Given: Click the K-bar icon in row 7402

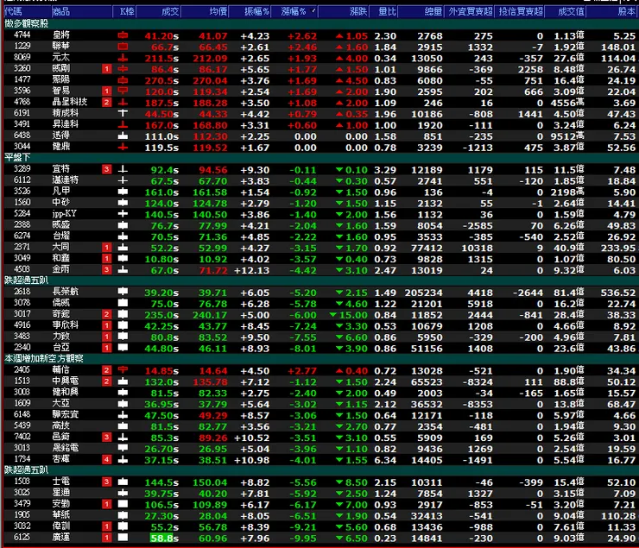Looking at the screenshot, I should tap(123, 438).
